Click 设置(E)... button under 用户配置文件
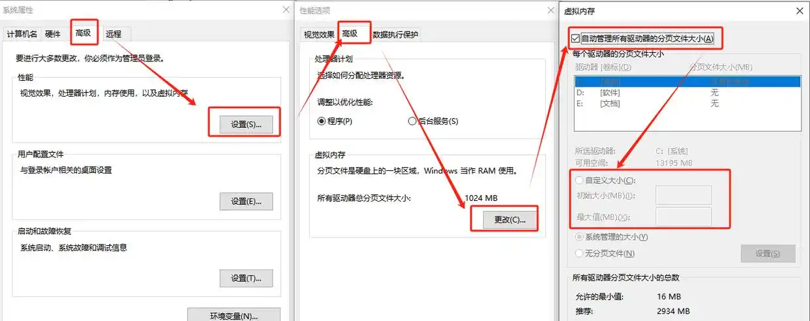 [246, 202]
